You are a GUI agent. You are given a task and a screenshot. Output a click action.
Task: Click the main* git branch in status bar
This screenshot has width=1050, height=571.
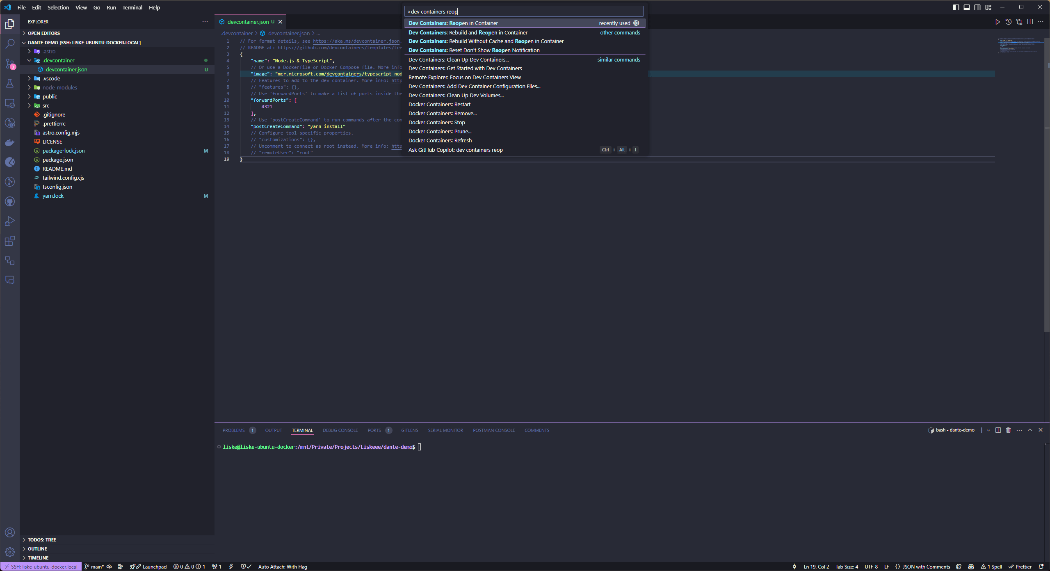pos(94,566)
